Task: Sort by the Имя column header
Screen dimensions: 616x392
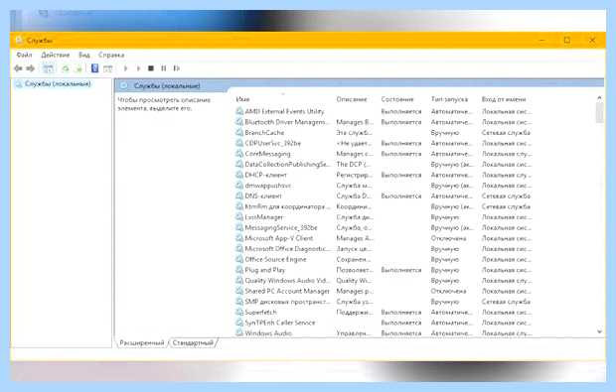Action: pyautogui.click(x=242, y=99)
